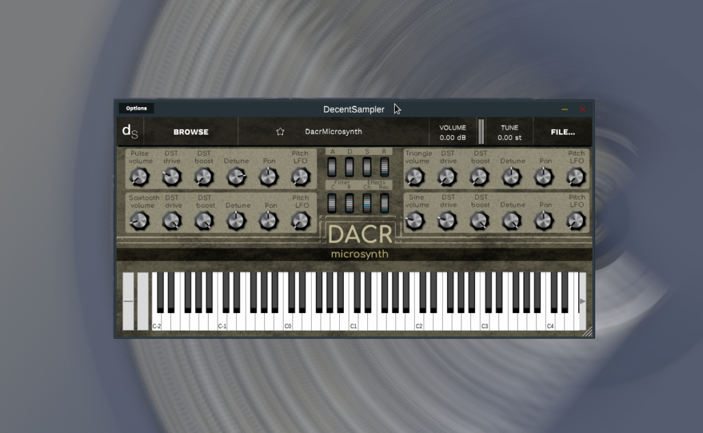The width and height of the screenshot is (703, 433).
Task: Open the FILE... menu
Action: point(563,132)
